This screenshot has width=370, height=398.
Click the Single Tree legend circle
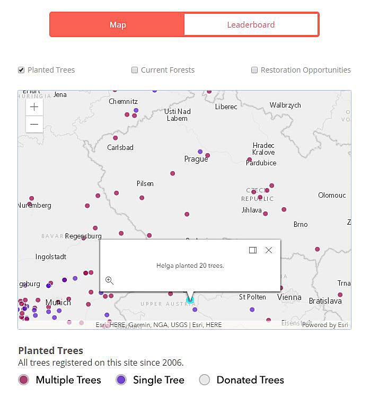click(x=121, y=380)
